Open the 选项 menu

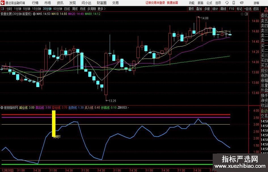[218, 3]
